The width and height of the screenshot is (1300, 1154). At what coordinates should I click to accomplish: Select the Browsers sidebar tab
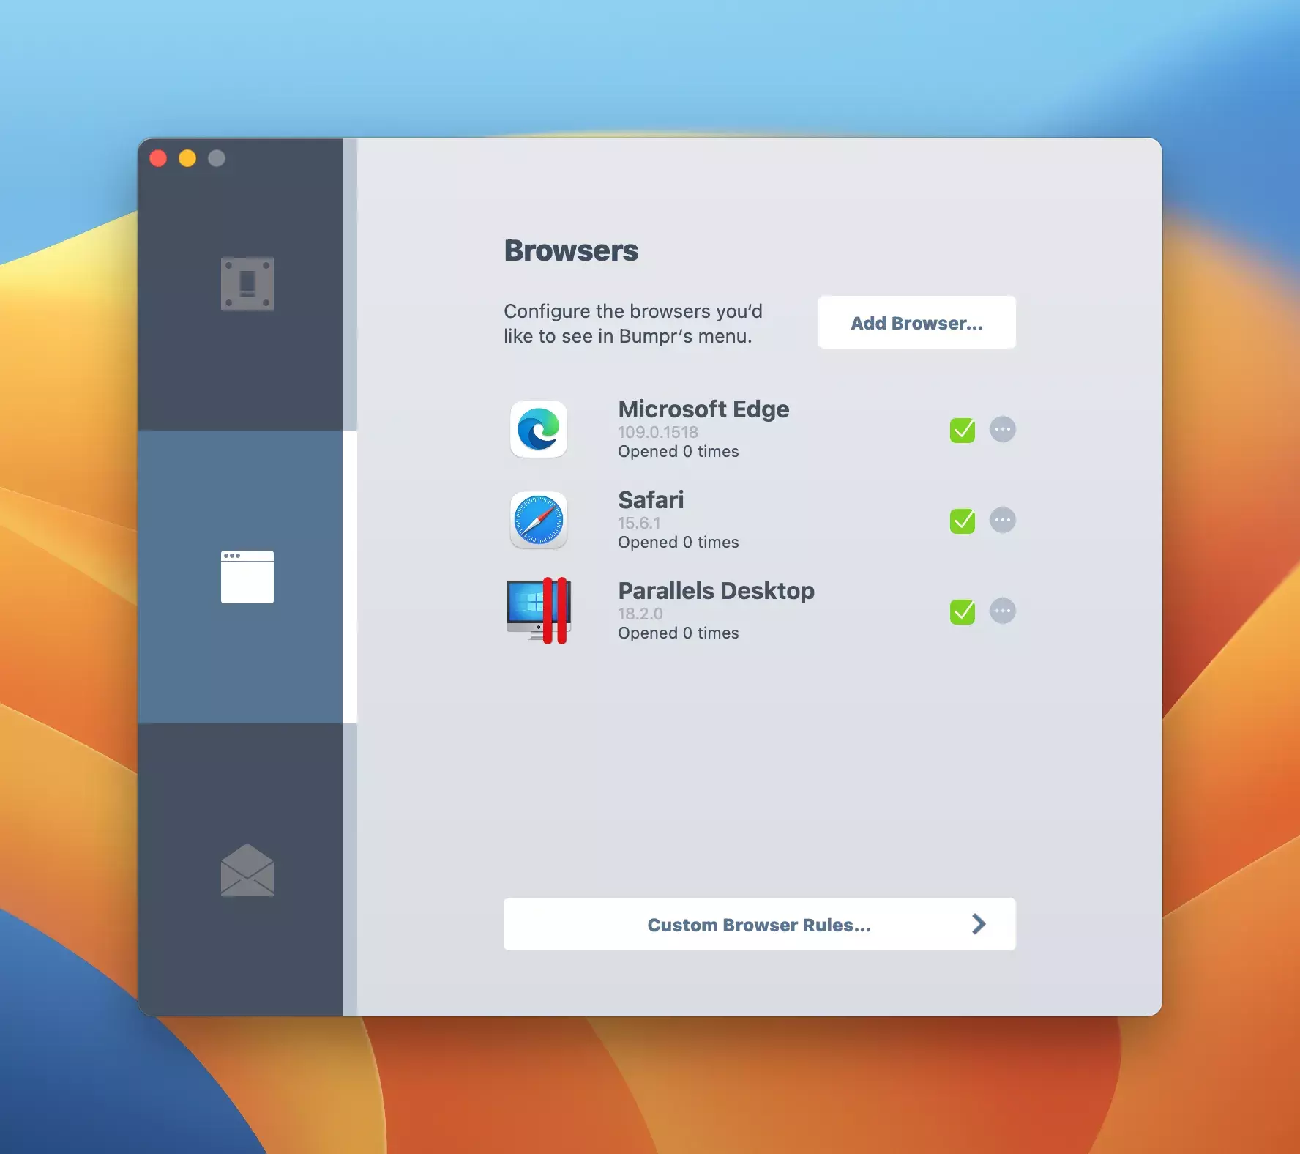[247, 577]
